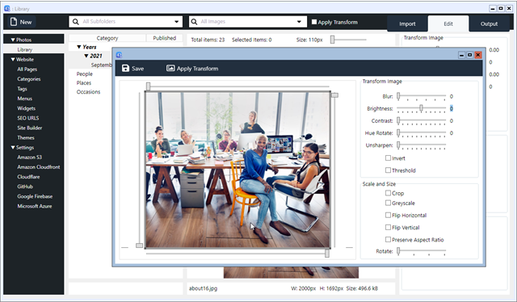Click the Apply Transform image icon in dialog
The width and height of the screenshot is (517, 302).
pos(170,69)
